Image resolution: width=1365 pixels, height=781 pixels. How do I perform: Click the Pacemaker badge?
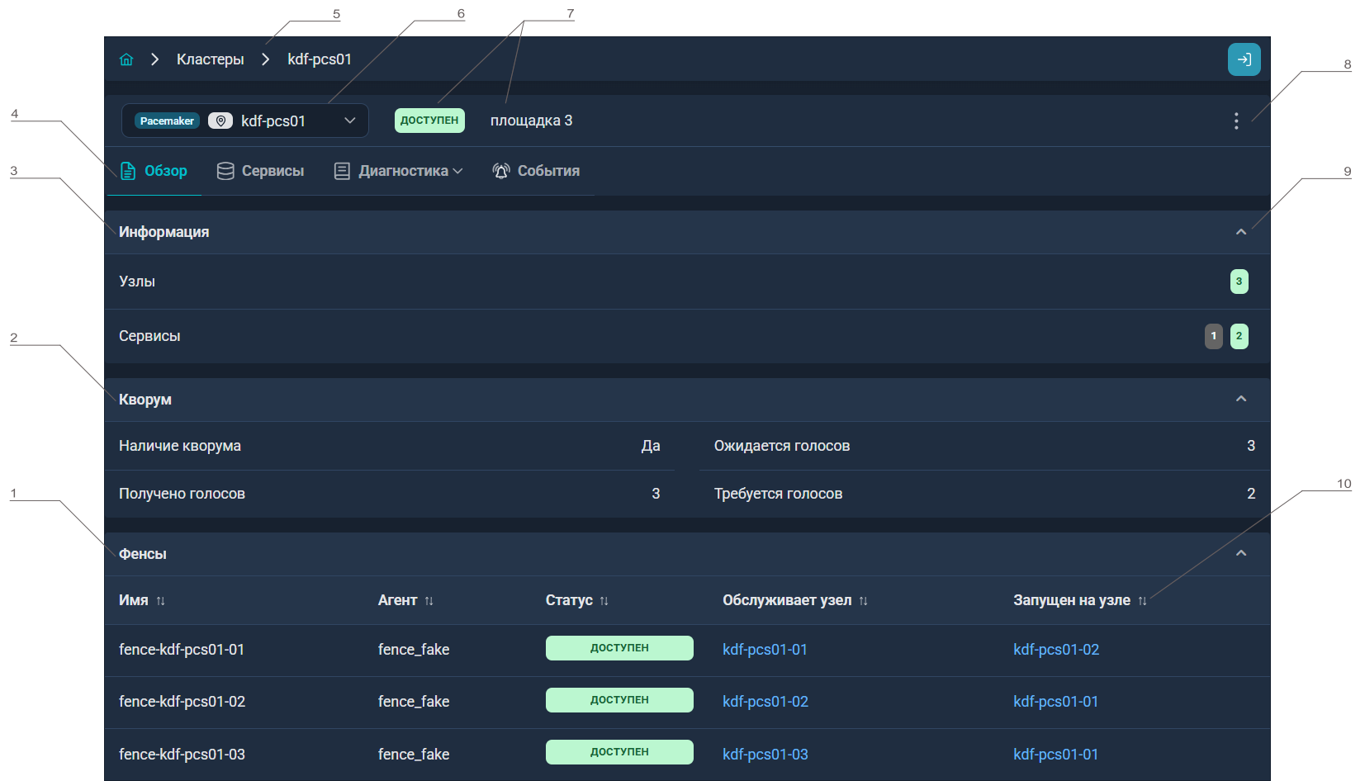pyautogui.click(x=167, y=121)
